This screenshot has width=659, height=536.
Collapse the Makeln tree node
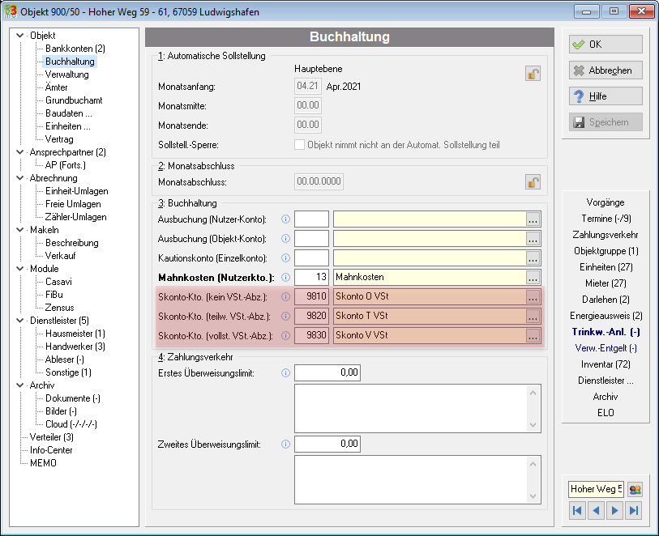tap(19, 230)
